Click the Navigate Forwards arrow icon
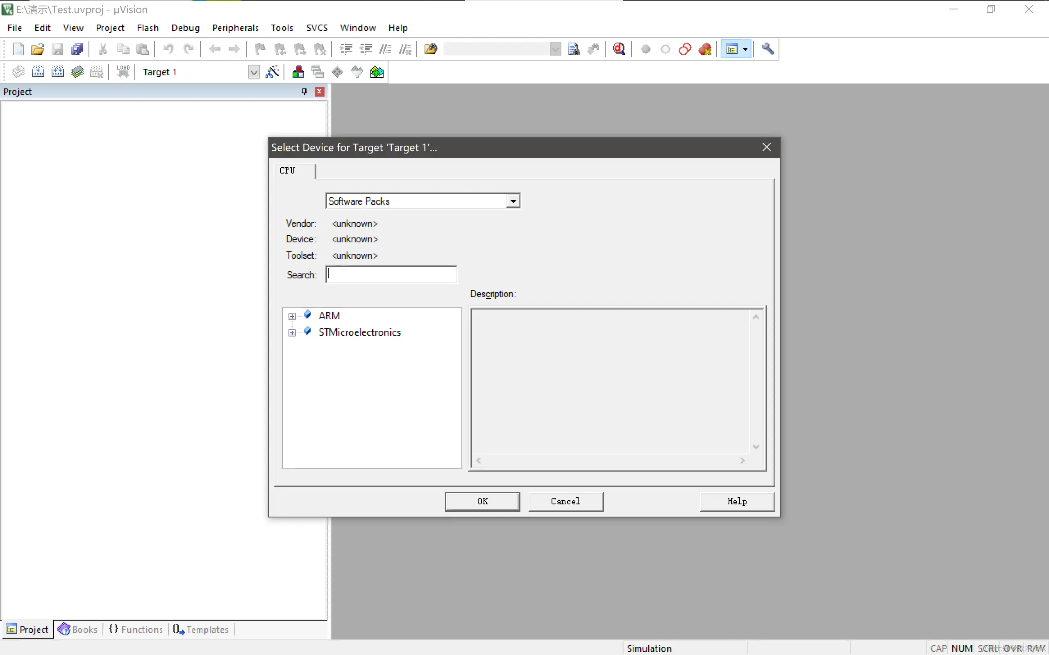Screen dimensions: 1049x655 (x=234, y=49)
